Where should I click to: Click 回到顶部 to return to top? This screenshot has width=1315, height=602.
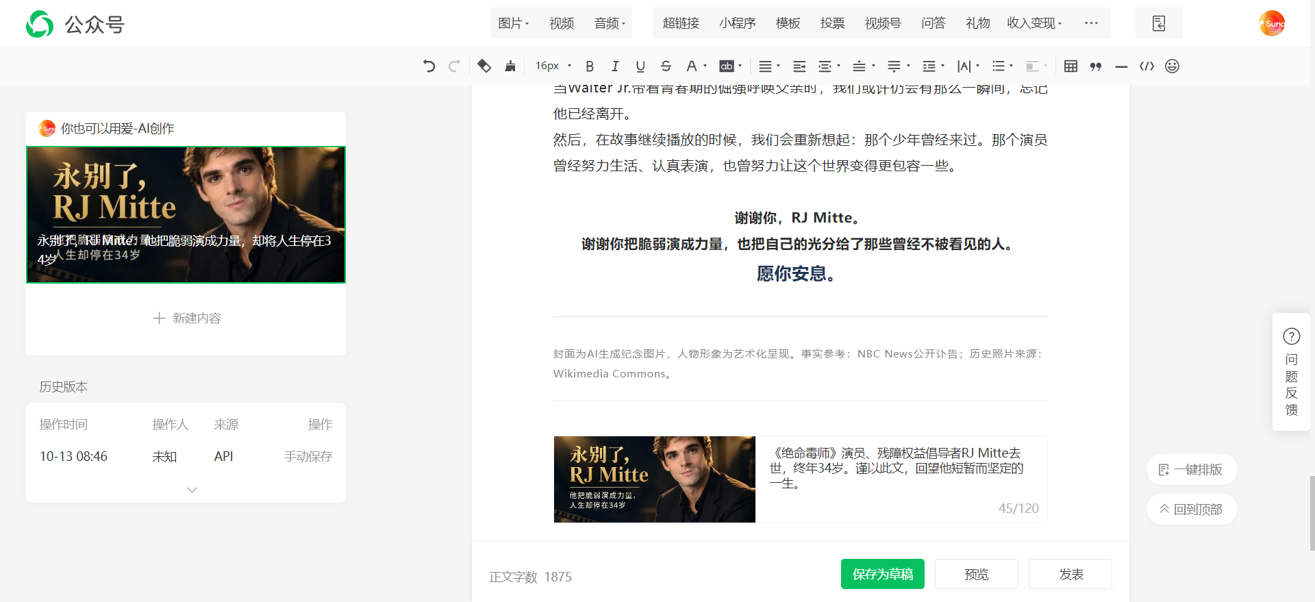[1191, 510]
